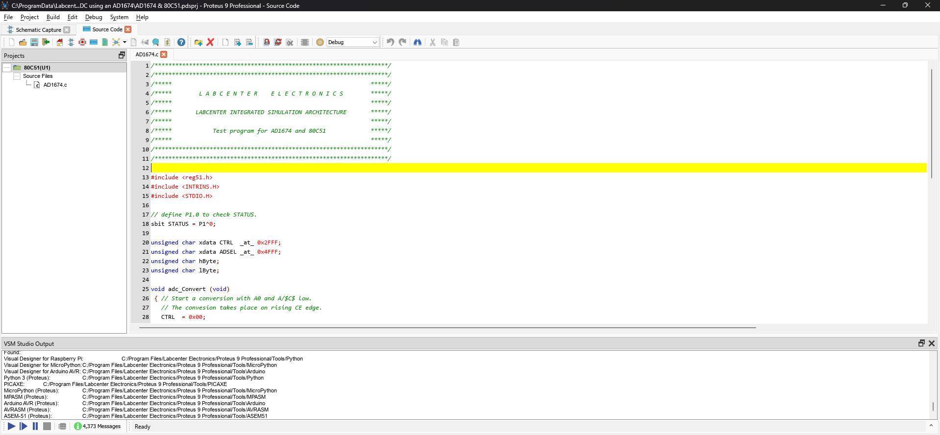Undock the Projects panel
The image size is (940, 435).
tap(122, 55)
